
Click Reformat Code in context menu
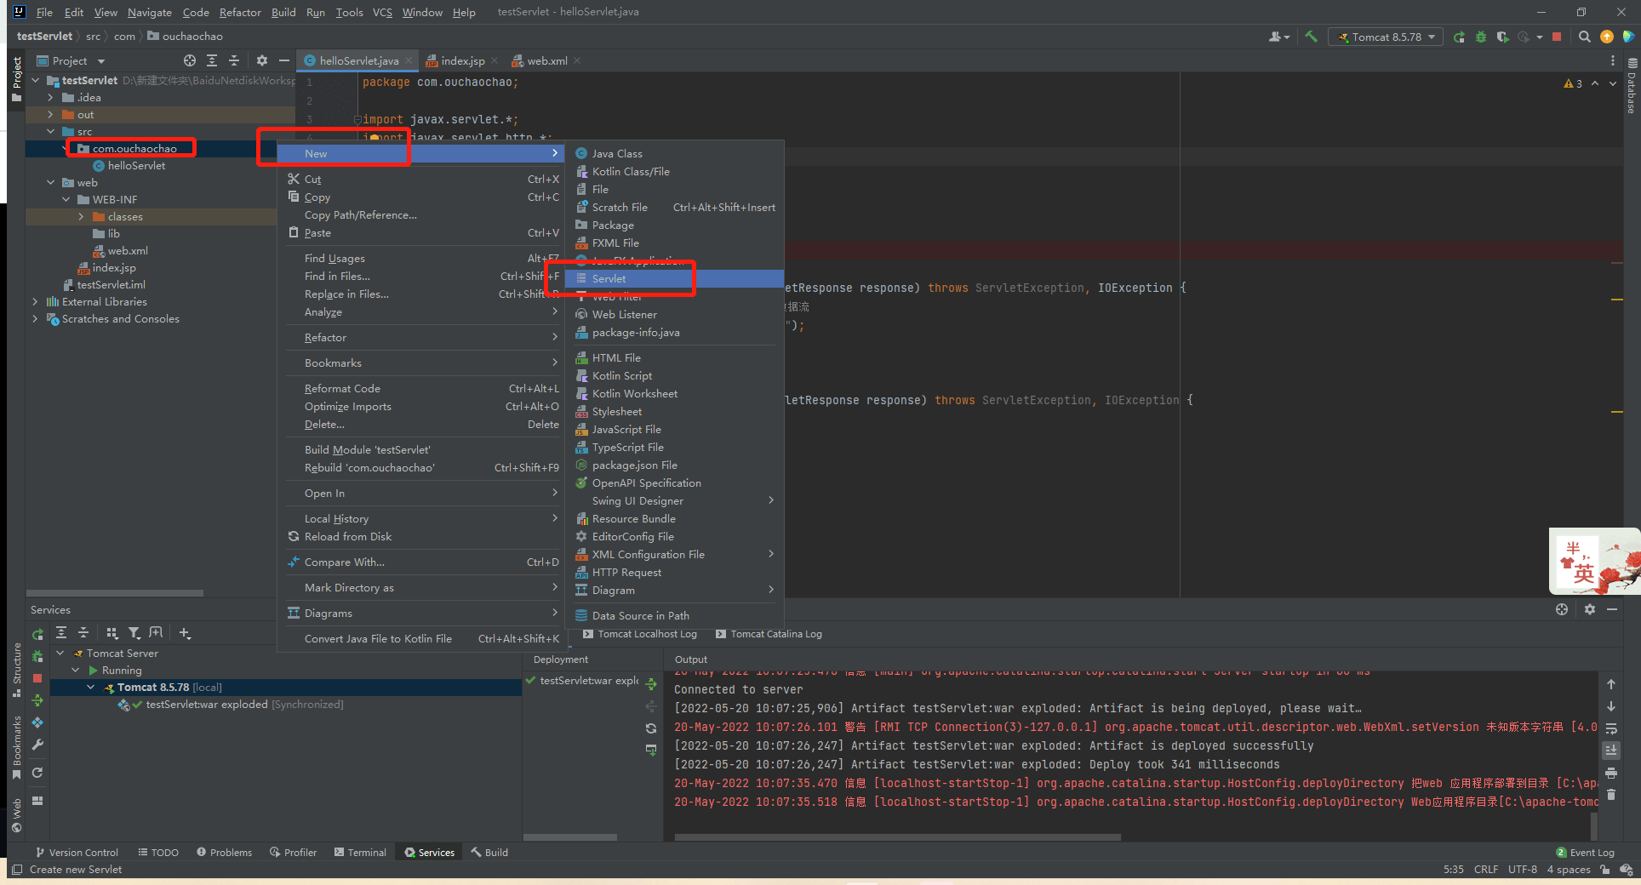pos(422,388)
